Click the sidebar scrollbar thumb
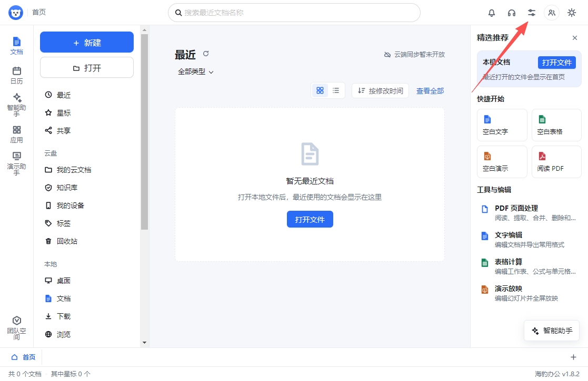The width and height of the screenshot is (588, 381). click(144, 132)
